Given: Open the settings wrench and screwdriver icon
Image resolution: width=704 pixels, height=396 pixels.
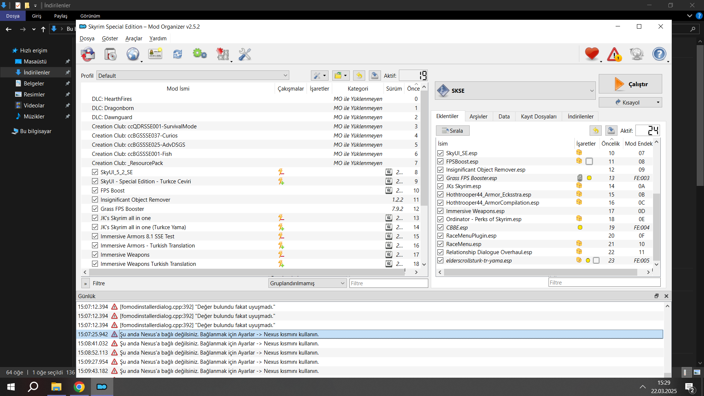Looking at the screenshot, I should 245,54.
